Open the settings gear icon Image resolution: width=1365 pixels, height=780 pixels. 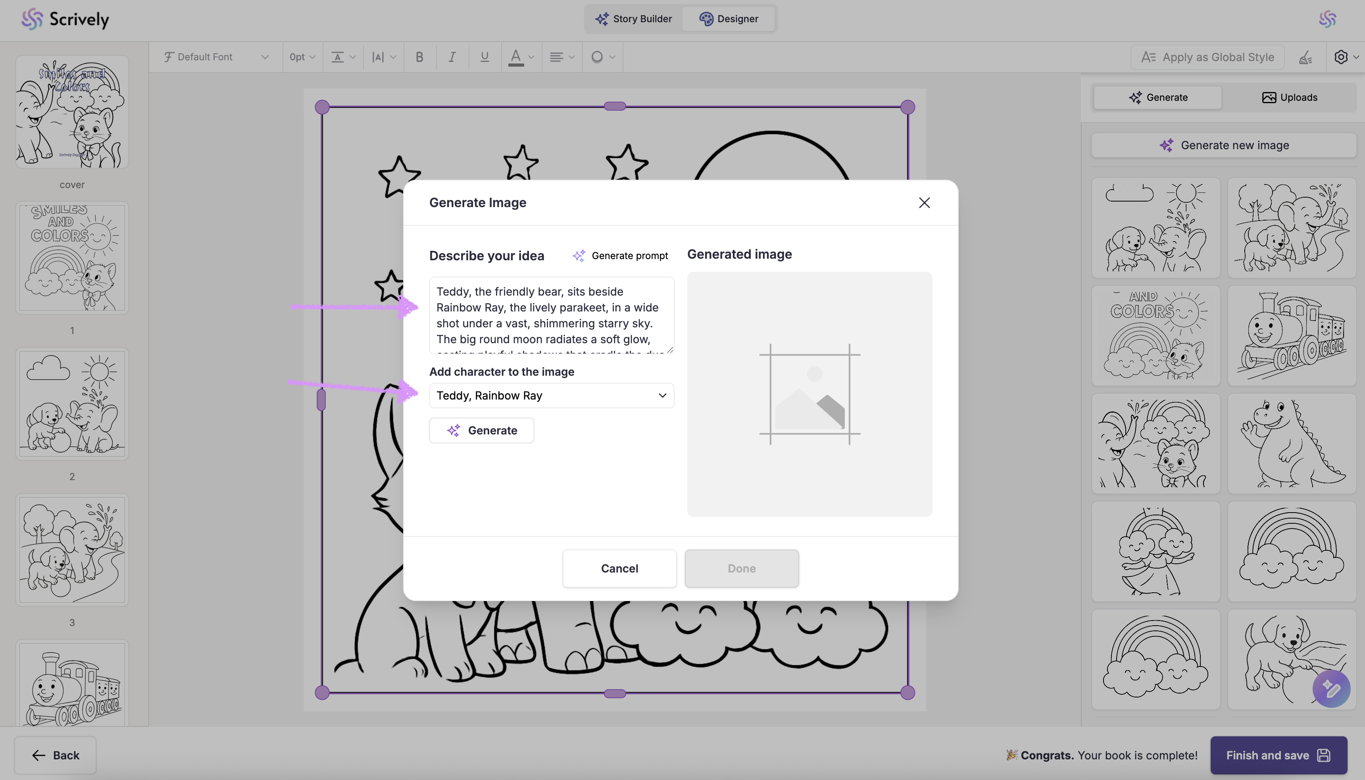tap(1341, 57)
